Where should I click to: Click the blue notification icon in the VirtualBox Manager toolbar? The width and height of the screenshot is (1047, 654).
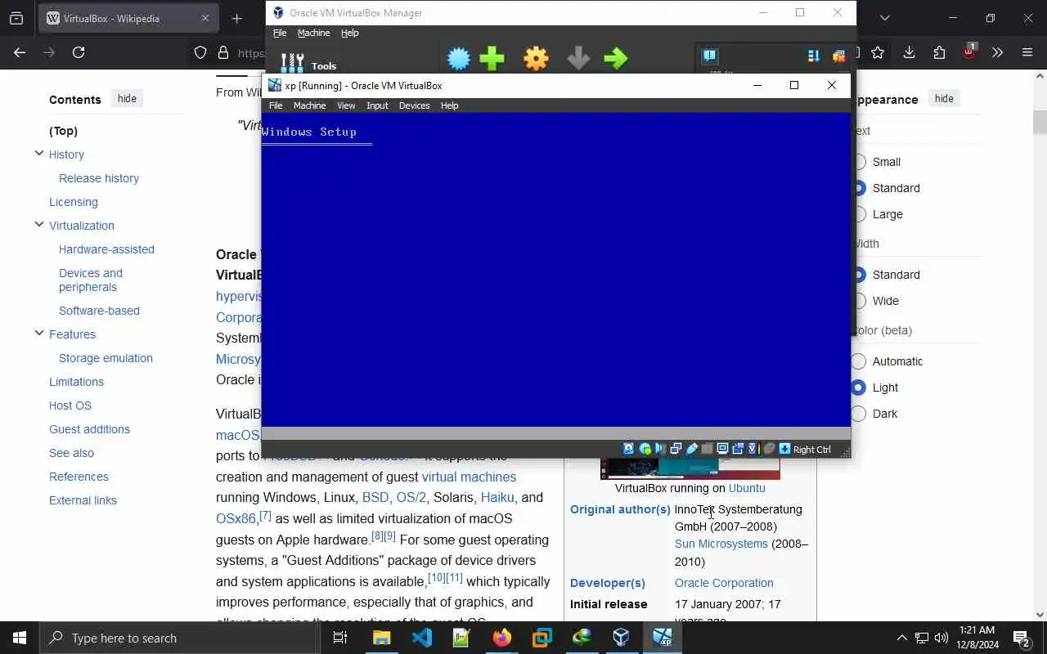[x=709, y=56]
